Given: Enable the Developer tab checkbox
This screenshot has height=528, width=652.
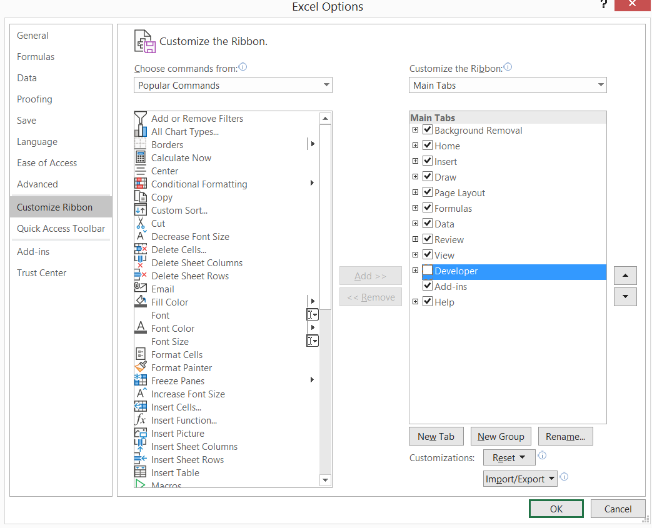Looking at the screenshot, I should 428,271.
